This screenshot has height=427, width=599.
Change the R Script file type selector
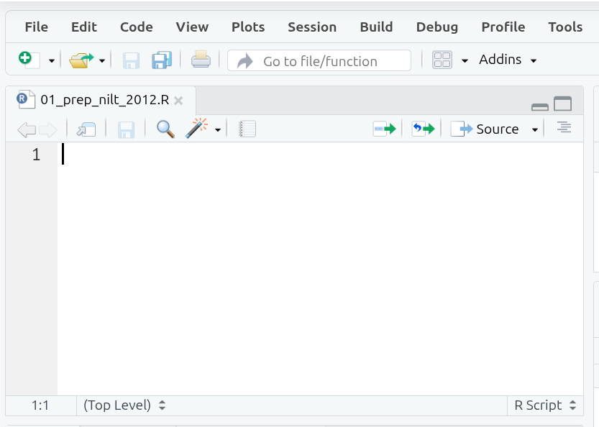(544, 405)
